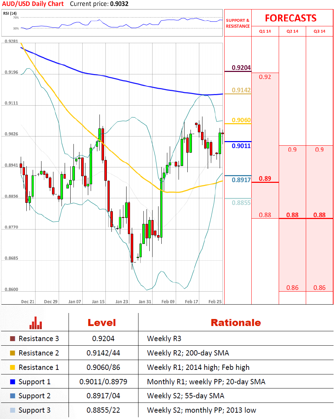Image resolution: width=336 pixels, height=419 pixels.
Task: Click the 'Level' table column header
Action: pyautogui.click(x=102, y=323)
